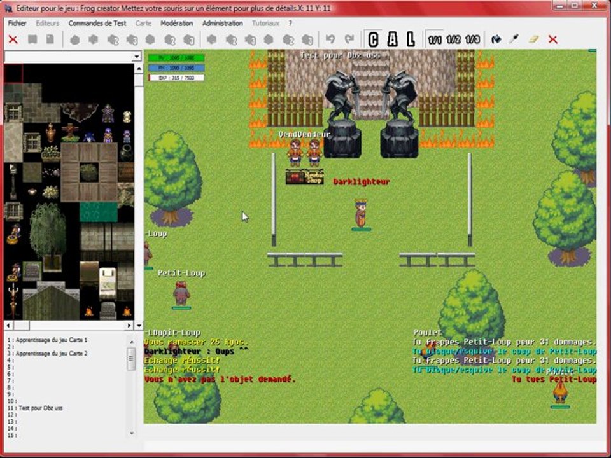Choose the 1/2 tile size option

(454, 39)
